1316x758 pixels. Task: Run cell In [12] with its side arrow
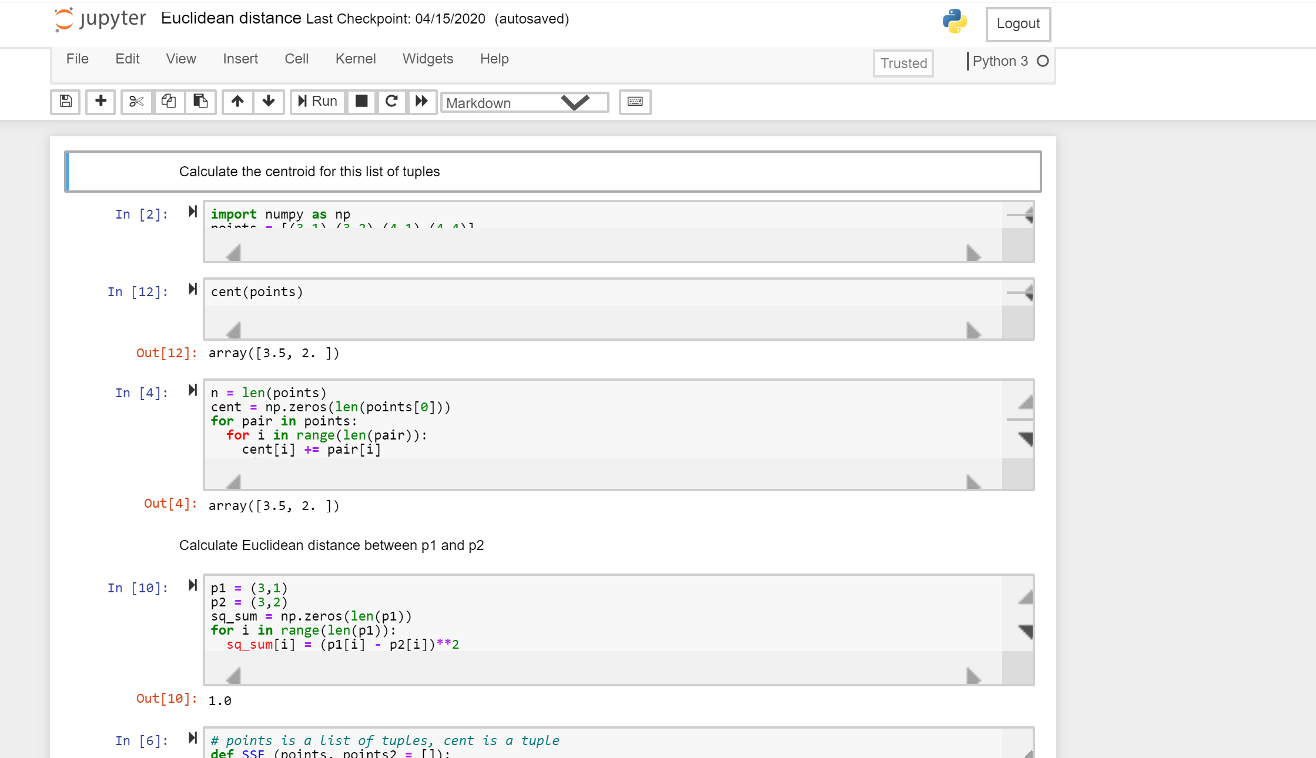point(192,289)
